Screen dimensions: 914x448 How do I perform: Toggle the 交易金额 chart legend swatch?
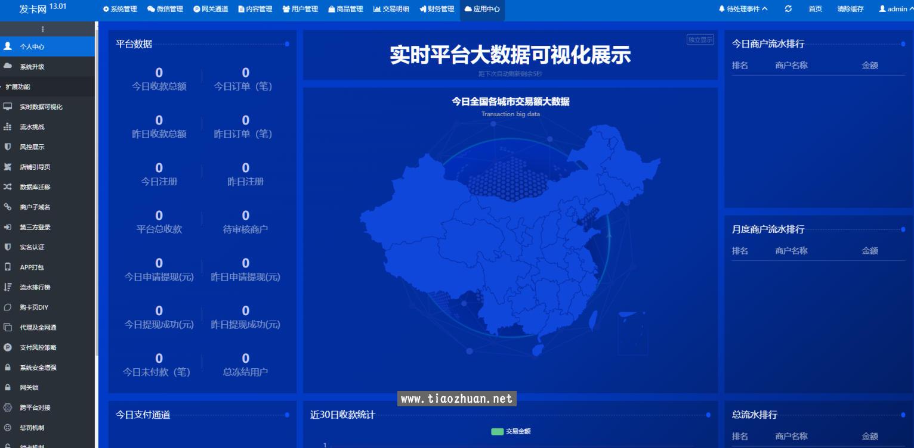click(x=497, y=431)
